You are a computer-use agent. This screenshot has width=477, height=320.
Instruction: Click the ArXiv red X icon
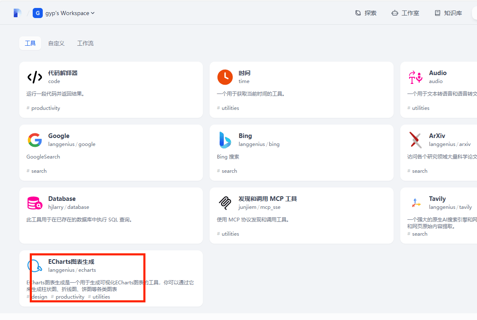pos(415,140)
